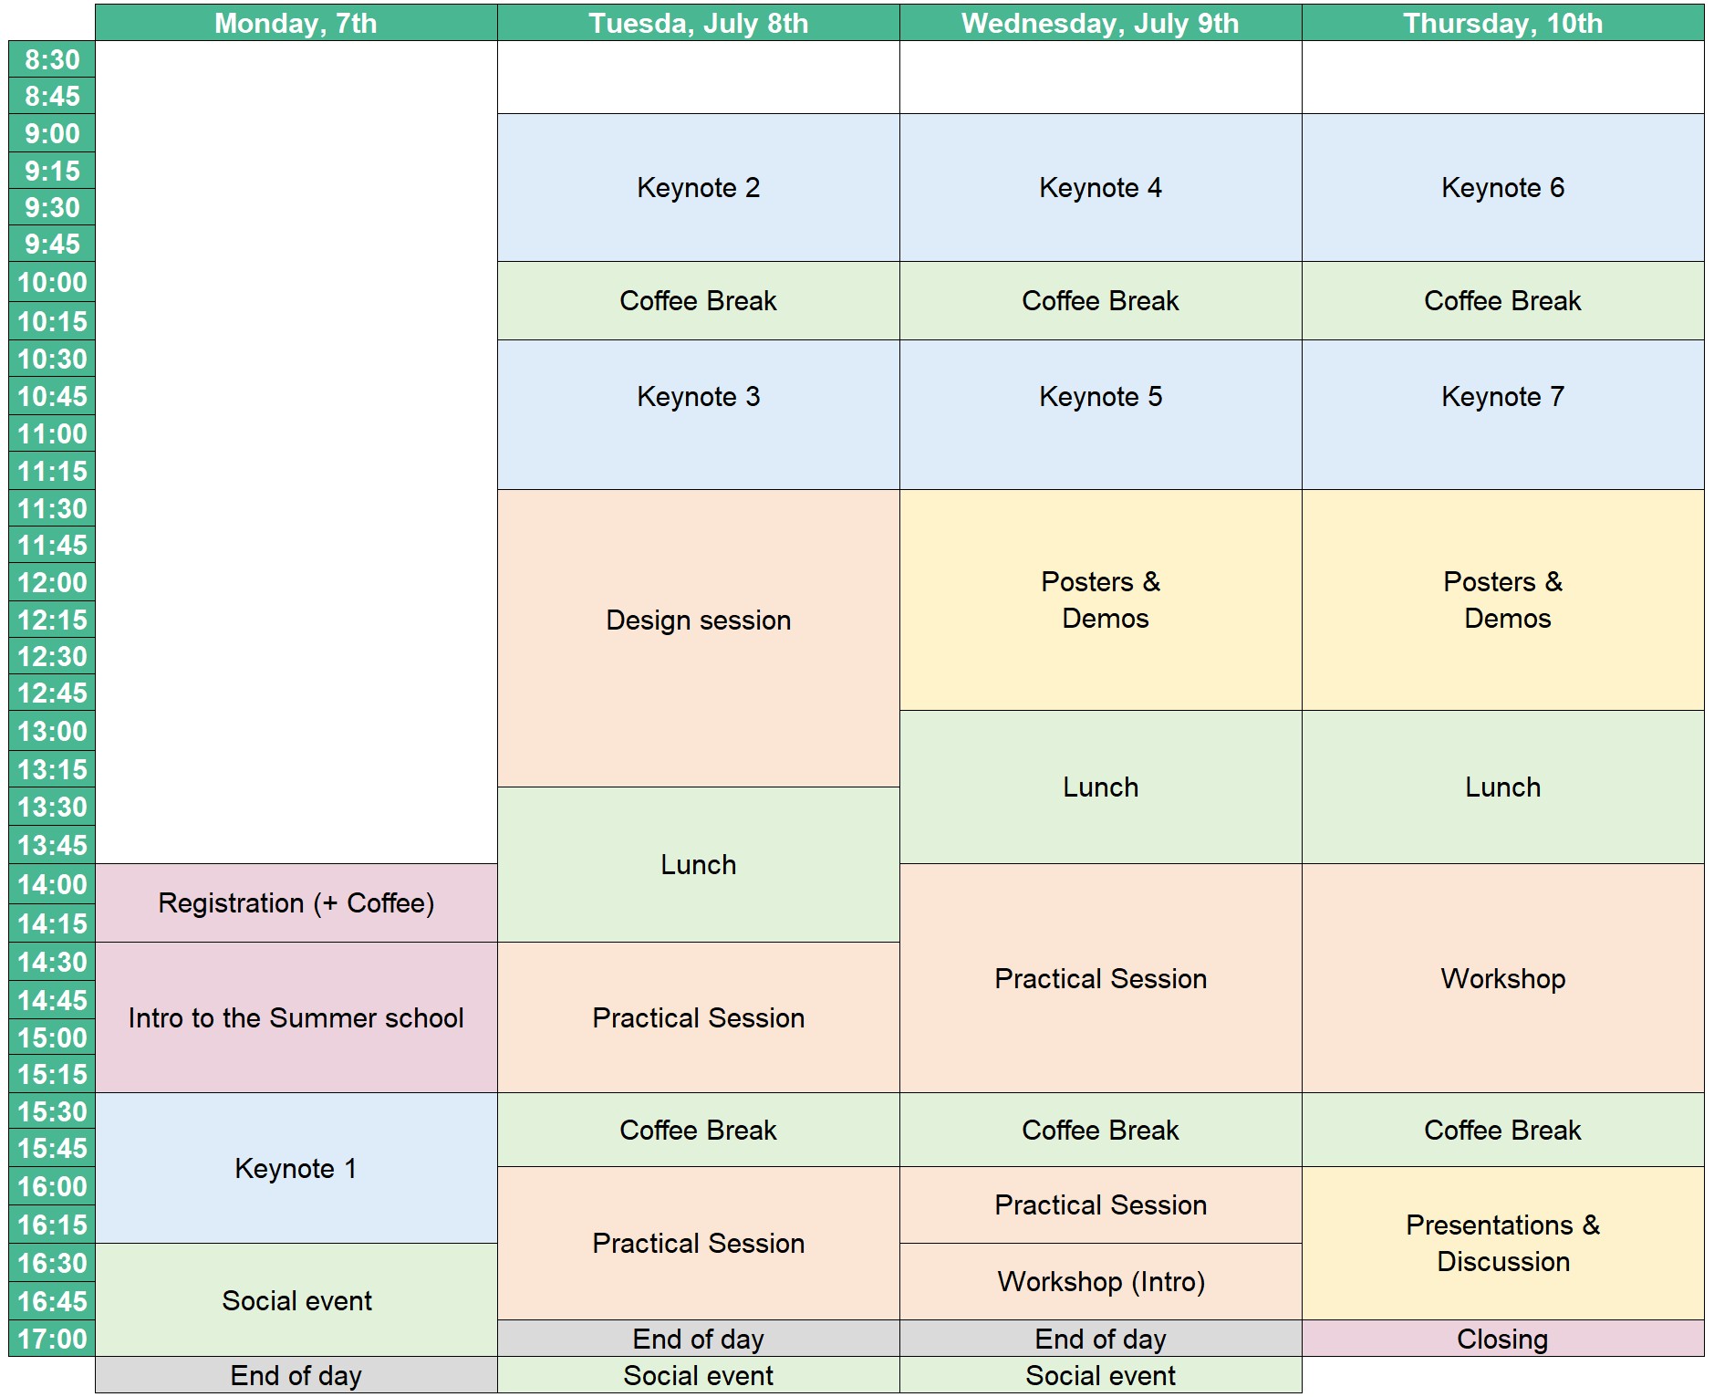This screenshot has height=1397, width=1714.
Task: Click Wednesday's large Practical Session cell
Action: (1101, 978)
